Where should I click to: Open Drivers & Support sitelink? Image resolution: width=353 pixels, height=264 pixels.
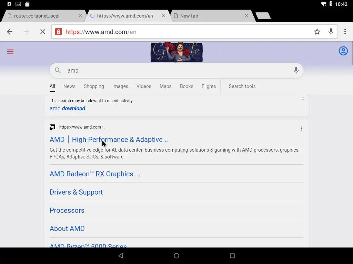click(76, 192)
